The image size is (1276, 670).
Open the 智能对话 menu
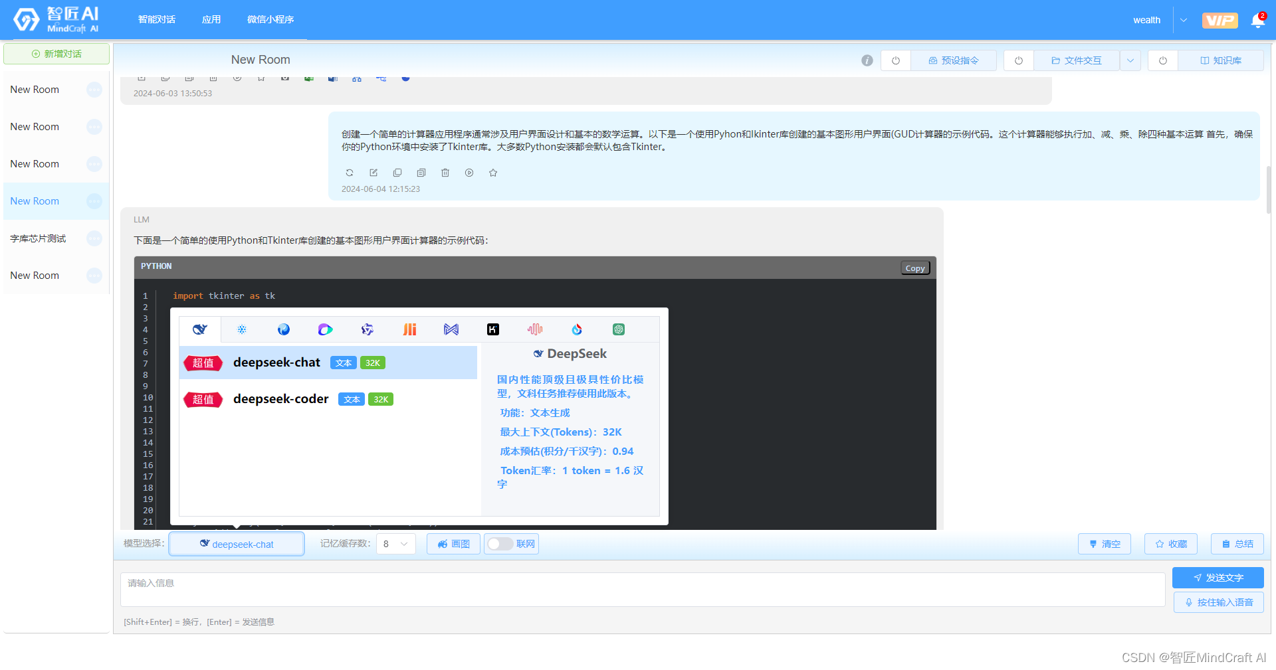coord(157,20)
